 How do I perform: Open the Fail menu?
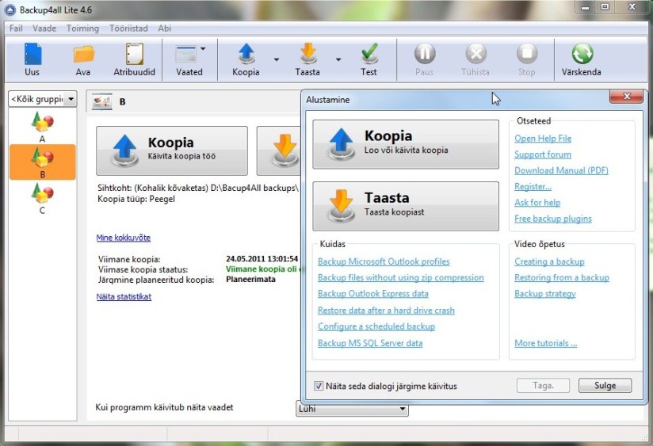[x=16, y=29]
